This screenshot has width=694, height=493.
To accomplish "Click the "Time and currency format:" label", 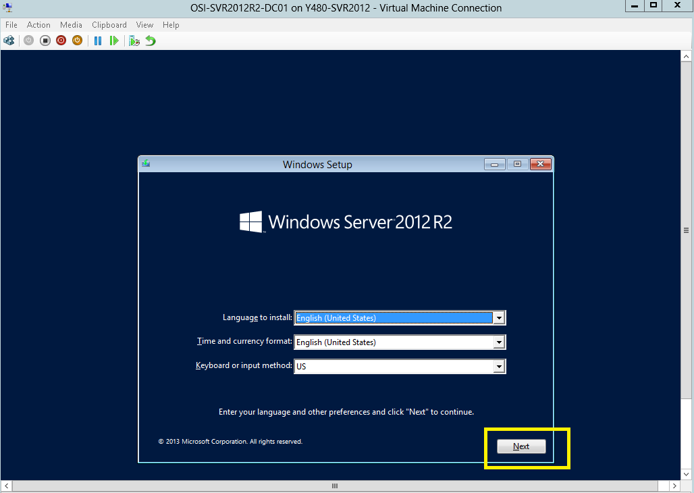I will pos(244,341).
